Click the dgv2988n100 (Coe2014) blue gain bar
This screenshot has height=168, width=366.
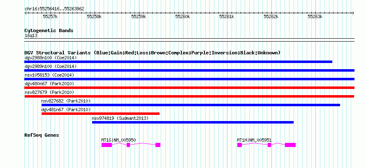tap(178, 62)
